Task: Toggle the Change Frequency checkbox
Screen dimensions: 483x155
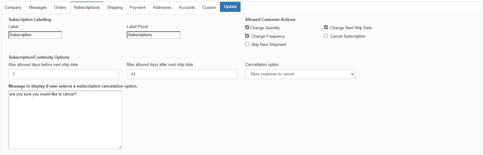Action: click(x=247, y=36)
